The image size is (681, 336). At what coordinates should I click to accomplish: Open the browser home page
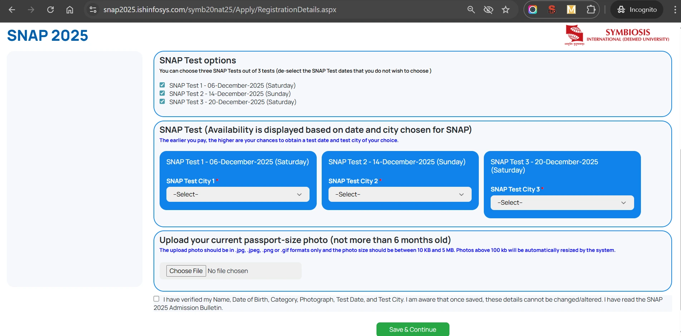[70, 10]
